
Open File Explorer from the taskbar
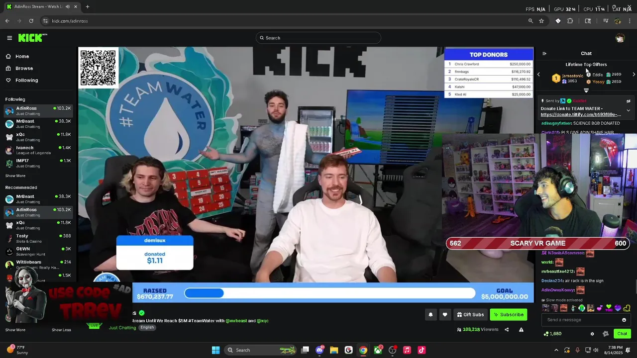(334, 350)
